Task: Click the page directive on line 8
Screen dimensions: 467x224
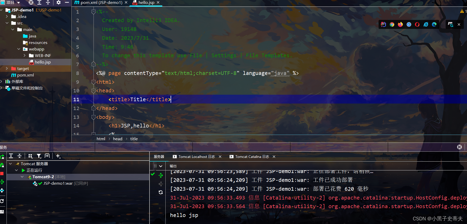Action: coord(197,73)
